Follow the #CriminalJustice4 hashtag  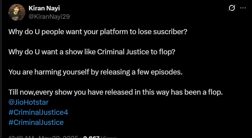pyautogui.click(x=38, y=112)
